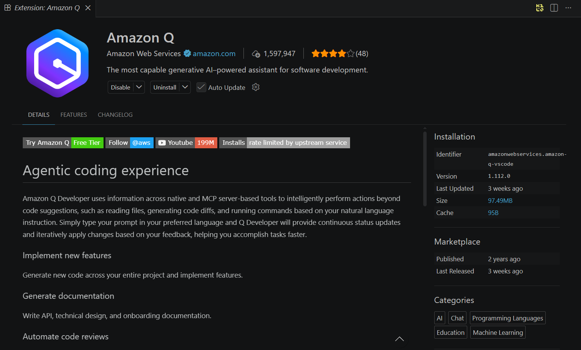The width and height of the screenshot is (581, 350).
Task: Click the verified publisher badge icon
Action: [187, 53]
